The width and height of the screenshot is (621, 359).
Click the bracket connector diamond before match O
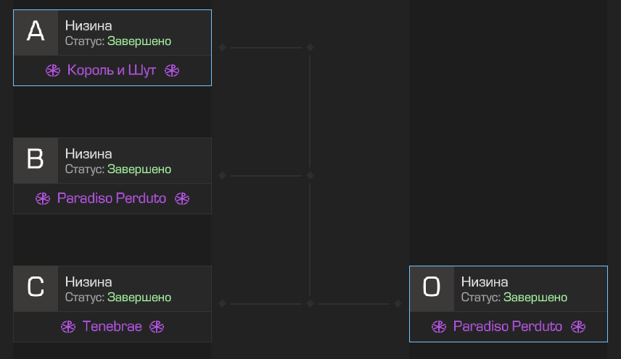398,303
